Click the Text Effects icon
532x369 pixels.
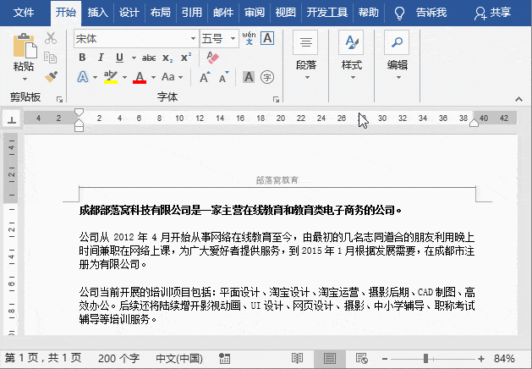[x=83, y=77]
